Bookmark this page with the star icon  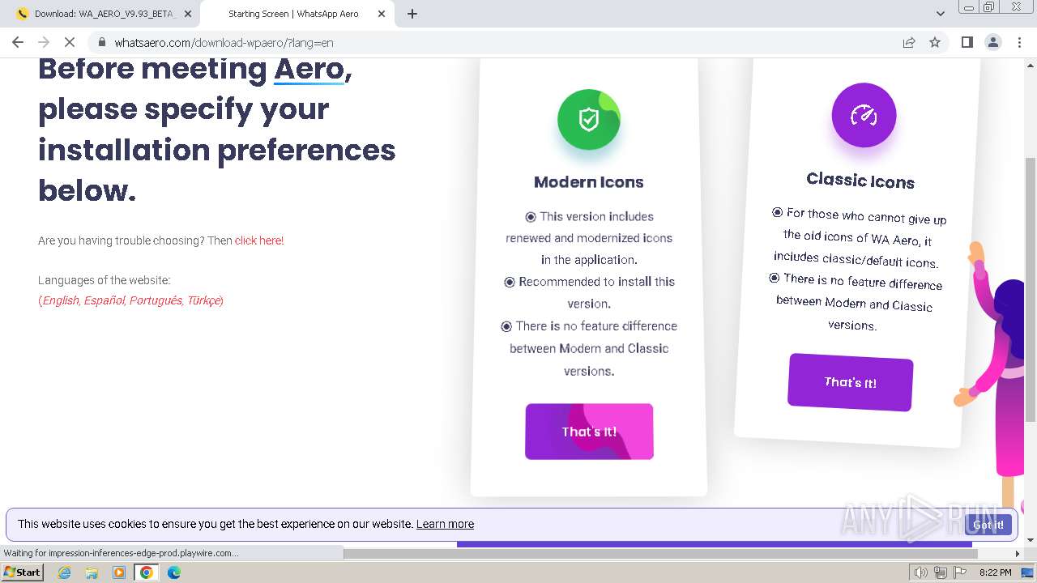tap(935, 42)
